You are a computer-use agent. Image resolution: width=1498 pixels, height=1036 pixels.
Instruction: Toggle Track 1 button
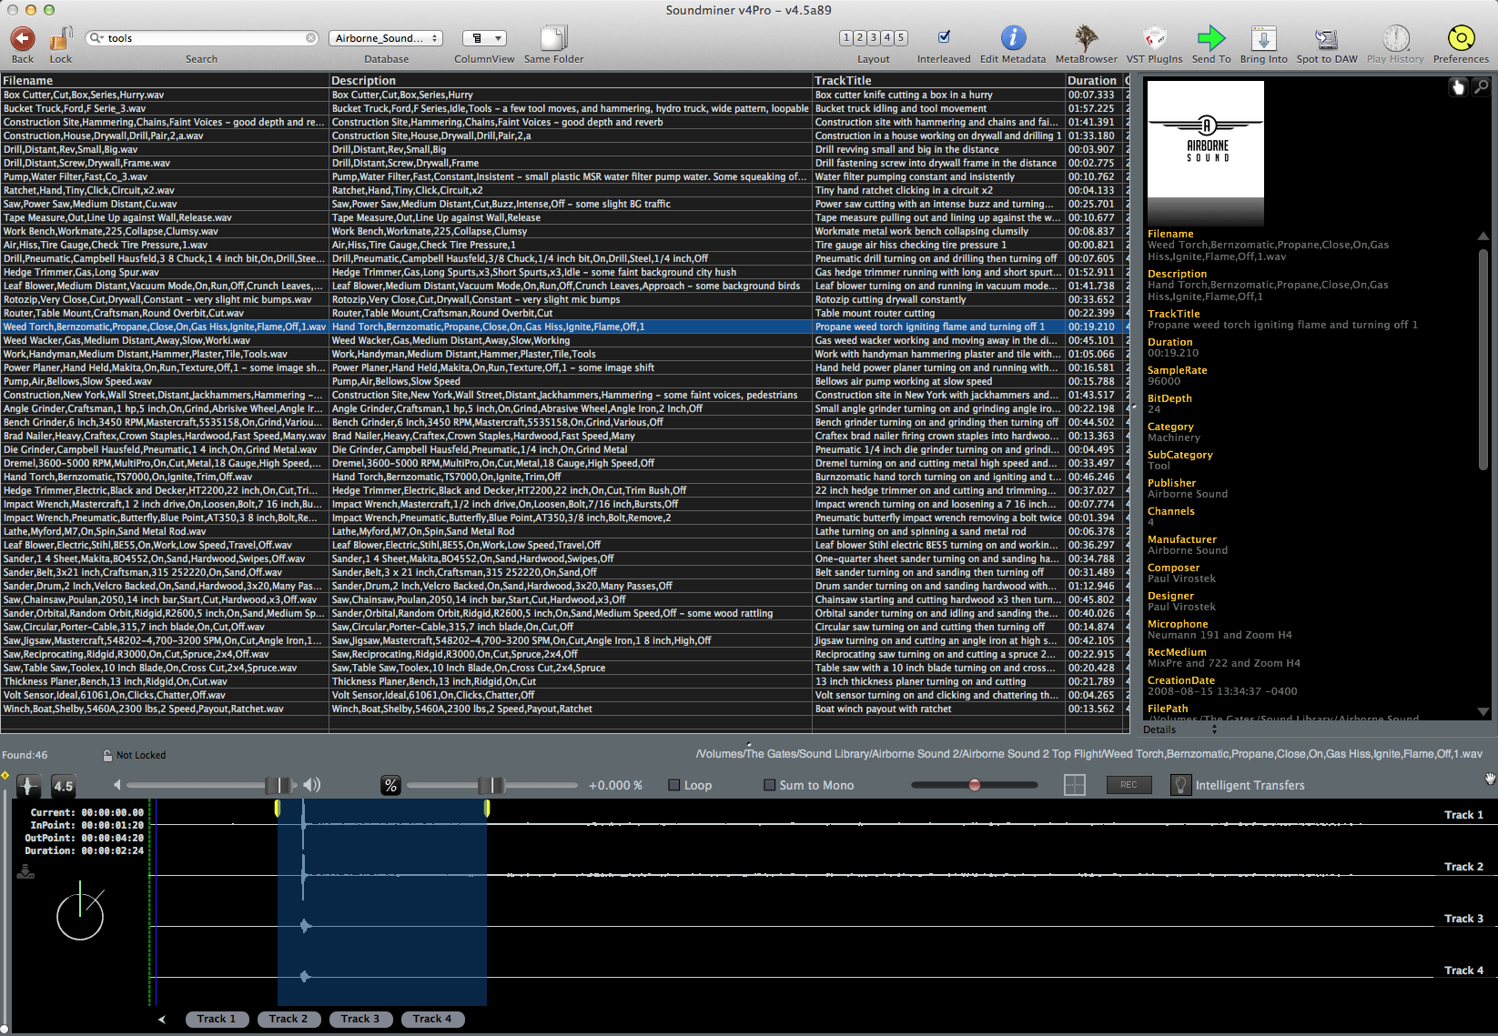pos(217,1019)
